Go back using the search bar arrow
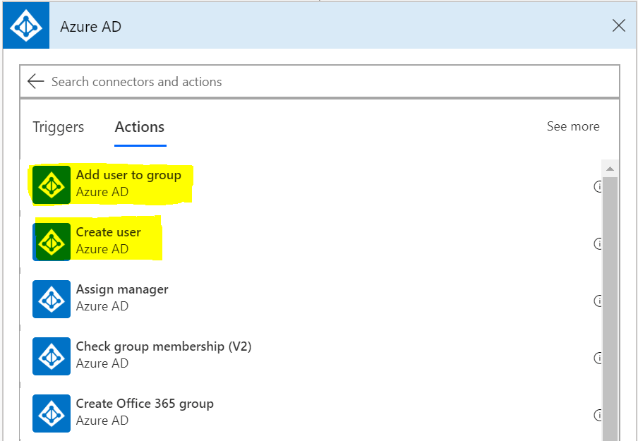 [35, 82]
